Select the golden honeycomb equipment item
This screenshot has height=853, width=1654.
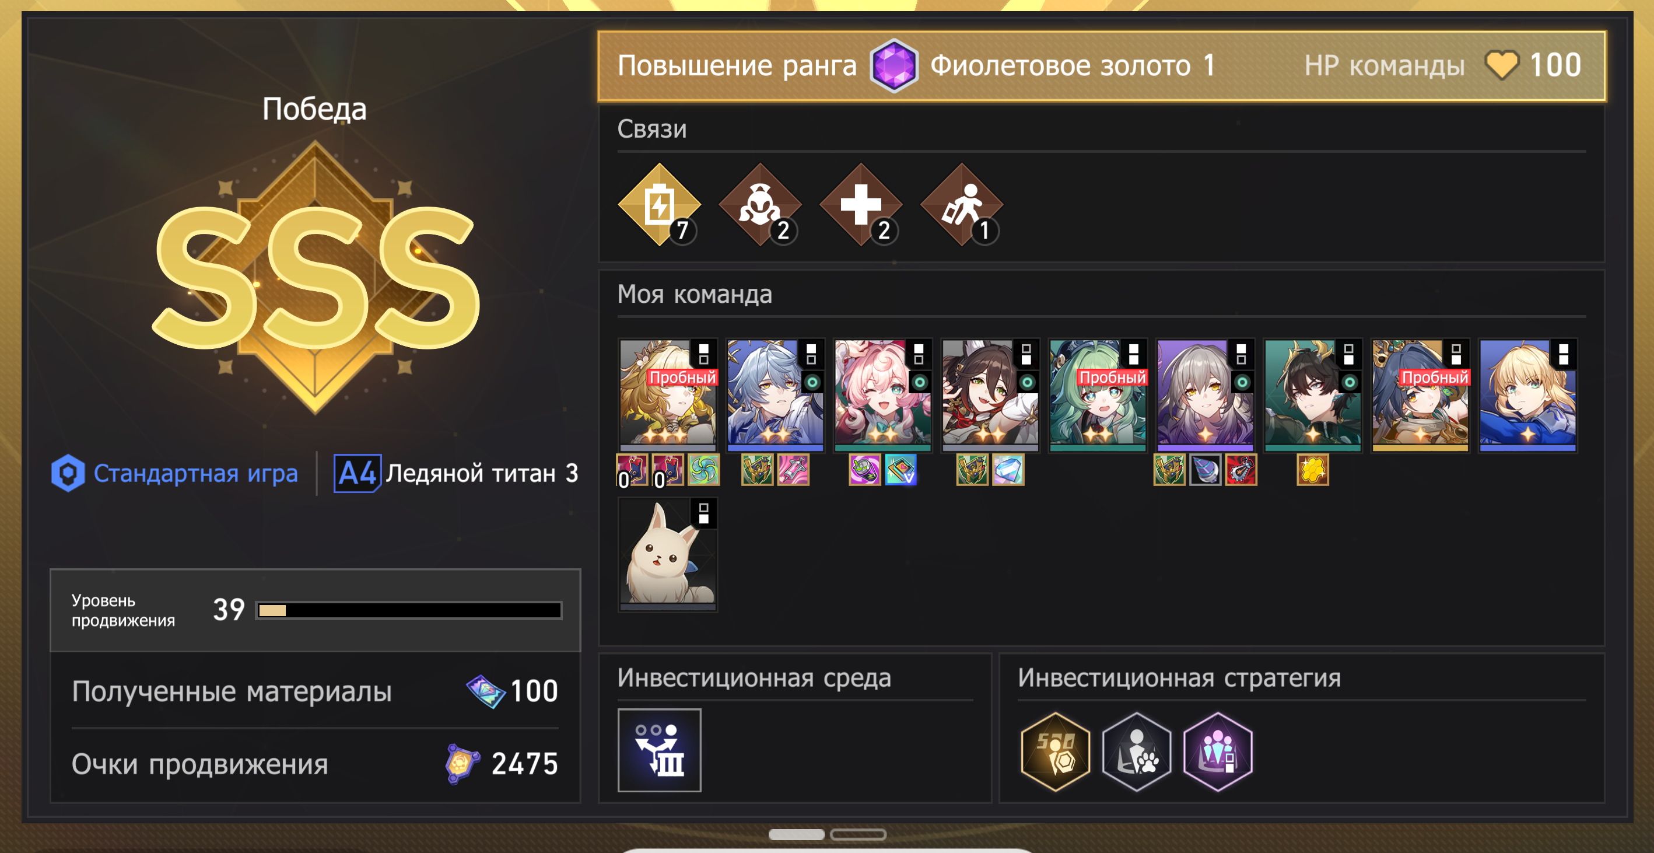coord(1312,470)
